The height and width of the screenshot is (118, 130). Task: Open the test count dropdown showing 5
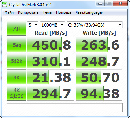[x=33, y=25]
